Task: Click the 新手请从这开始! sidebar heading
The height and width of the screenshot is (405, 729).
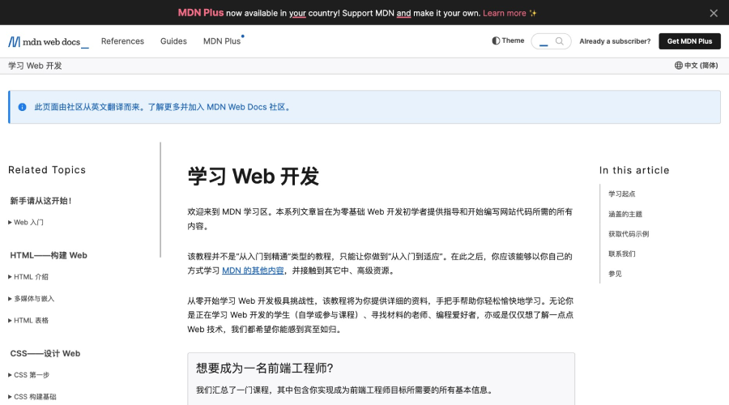Action: click(41, 201)
